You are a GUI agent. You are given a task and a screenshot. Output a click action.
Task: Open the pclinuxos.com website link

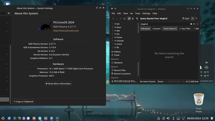coord(66,31)
